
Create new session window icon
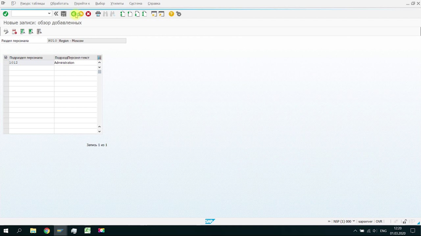pyautogui.click(x=154, y=14)
